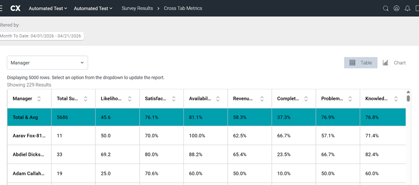Switch to Chart view

(x=394, y=63)
